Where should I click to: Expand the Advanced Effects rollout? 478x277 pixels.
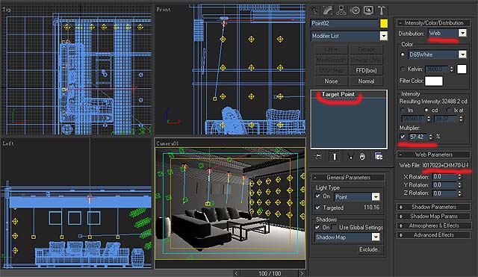click(x=433, y=235)
